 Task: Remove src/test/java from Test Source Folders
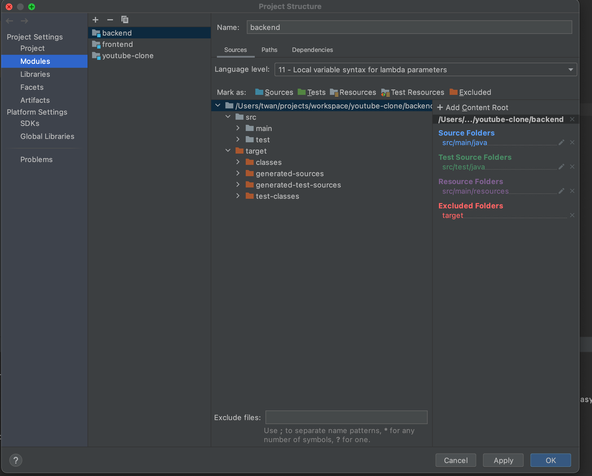pyautogui.click(x=572, y=167)
